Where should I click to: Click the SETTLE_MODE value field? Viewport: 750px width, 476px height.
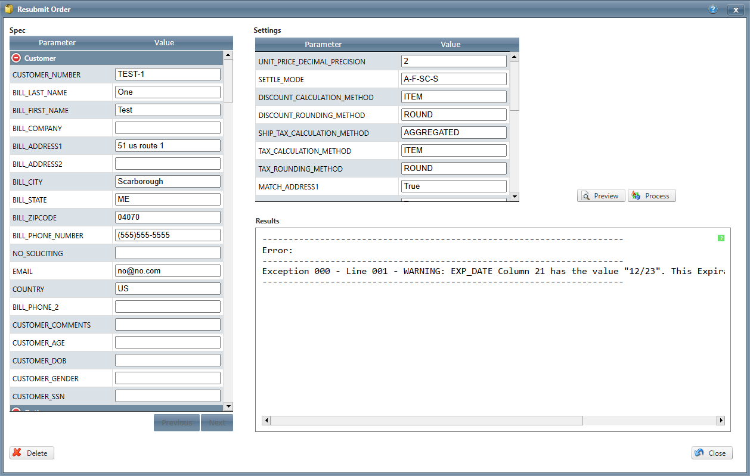click(454, 79)
